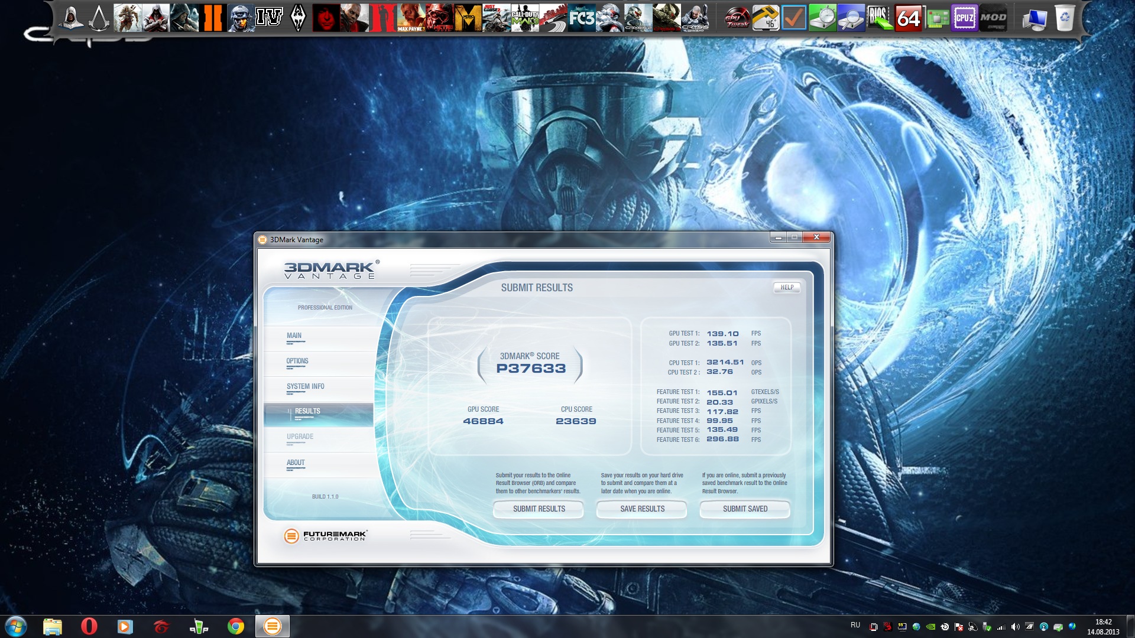Image resolution: width=1135 pixels, height=638 pixels.
Task: Open media player from the taskbar
Action: [125, 626]
